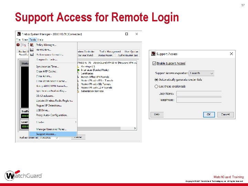This screenshot has width=248, height=186.
Task: Click the Warnings tree icon
Action: [78, 66]
